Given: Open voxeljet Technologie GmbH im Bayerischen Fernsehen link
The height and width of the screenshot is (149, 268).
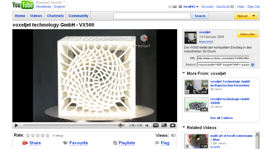Looking at the screenshot, I should (230, 83).
